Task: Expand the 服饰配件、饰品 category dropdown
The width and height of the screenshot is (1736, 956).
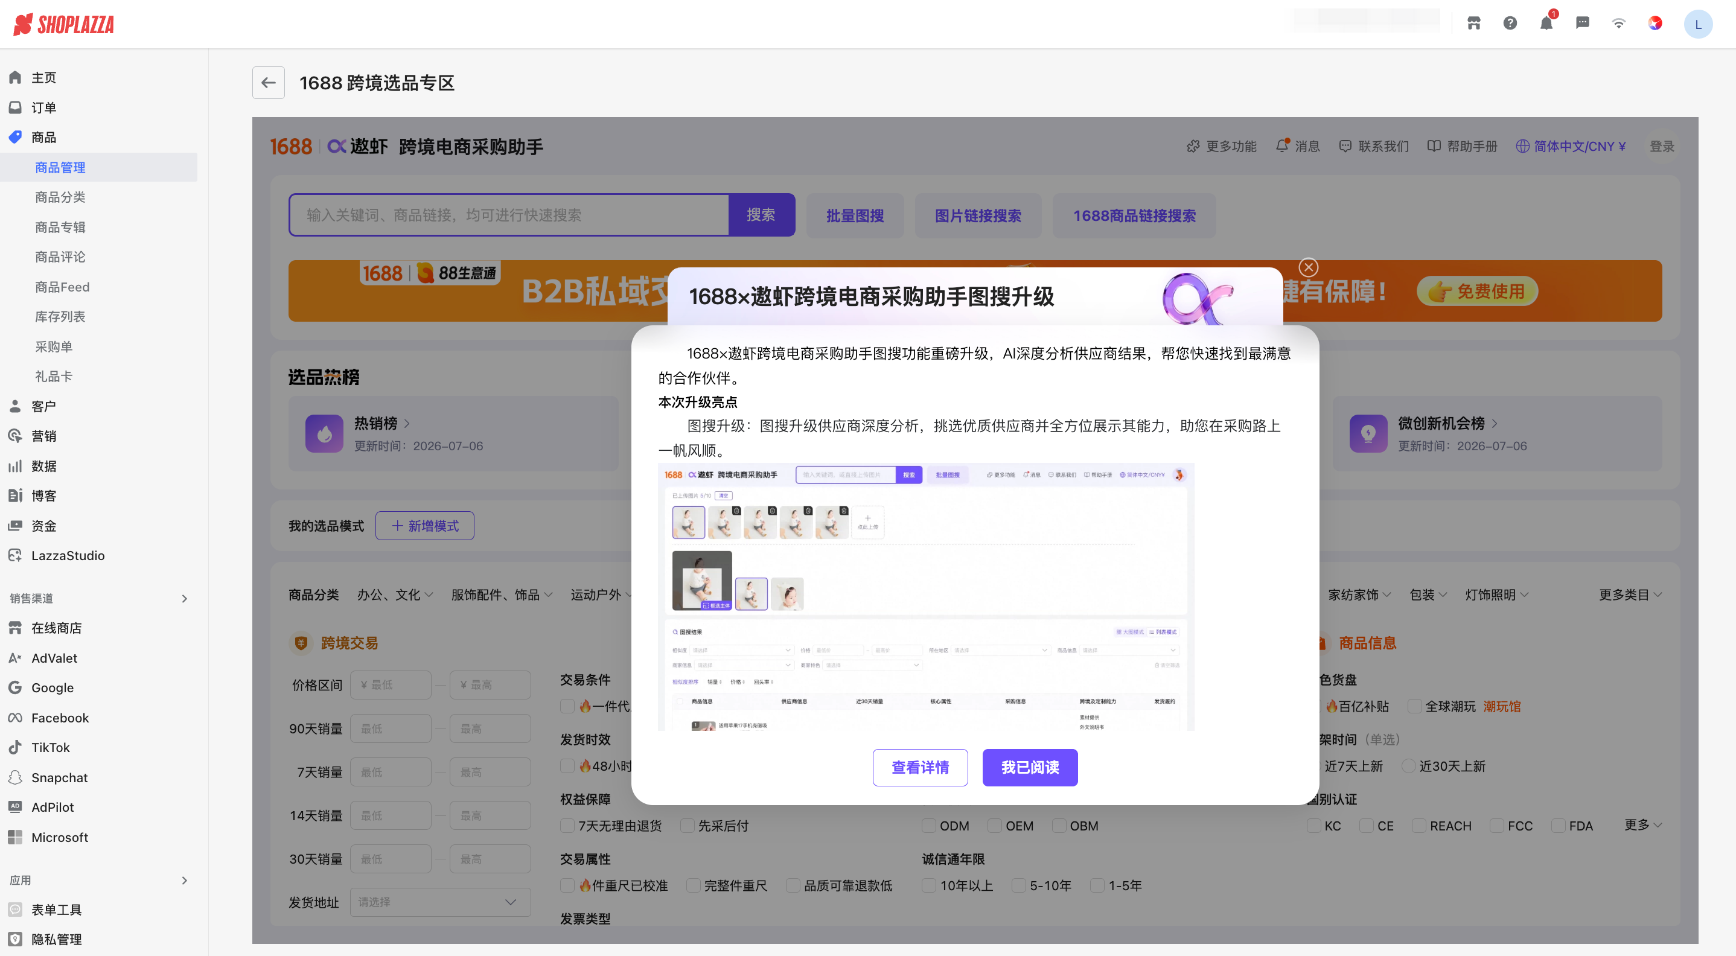Action: tap(502, 594)
